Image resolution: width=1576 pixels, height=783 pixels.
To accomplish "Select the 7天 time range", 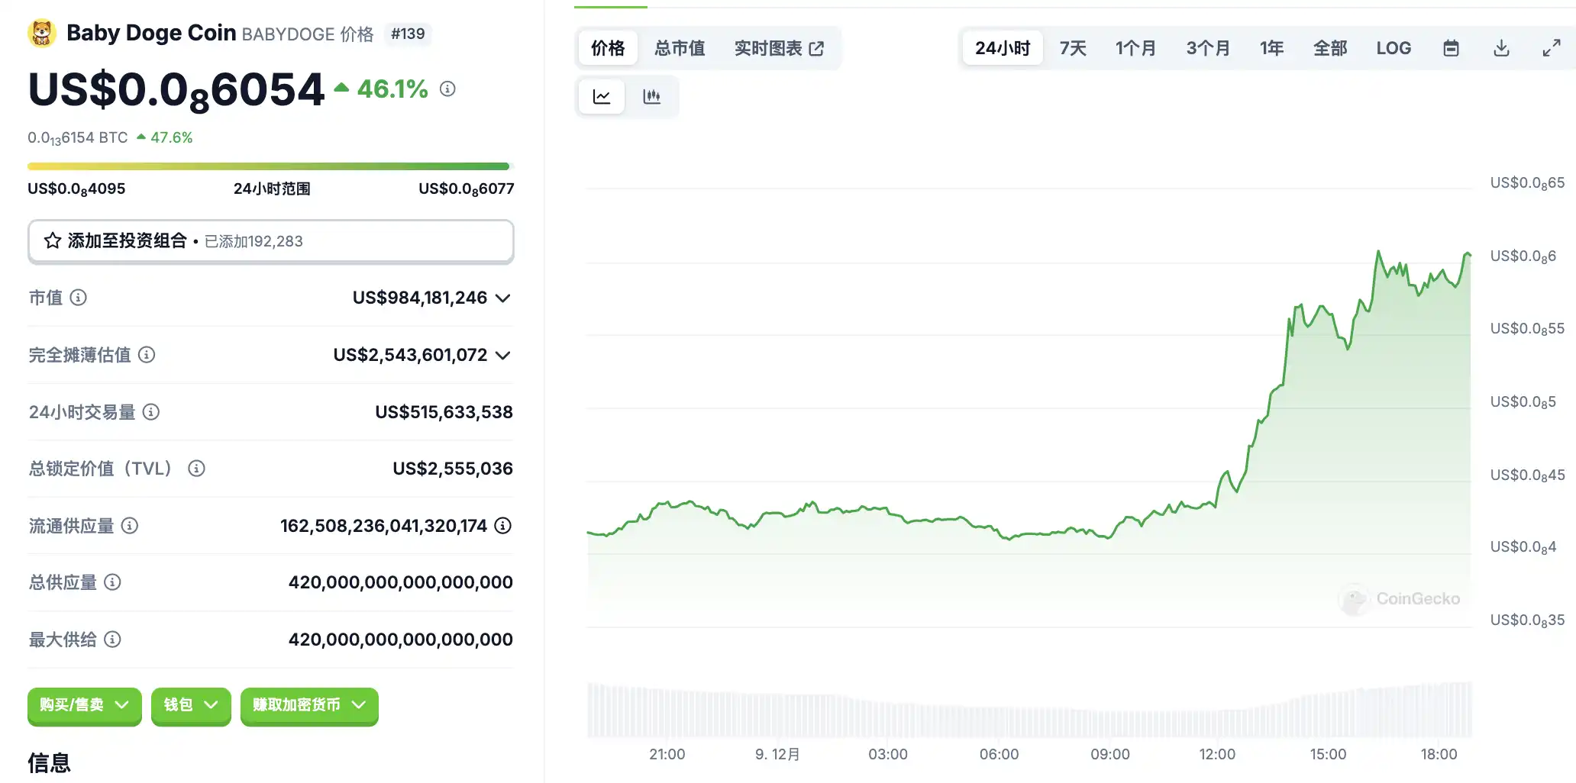I will tap(1073, 48).
